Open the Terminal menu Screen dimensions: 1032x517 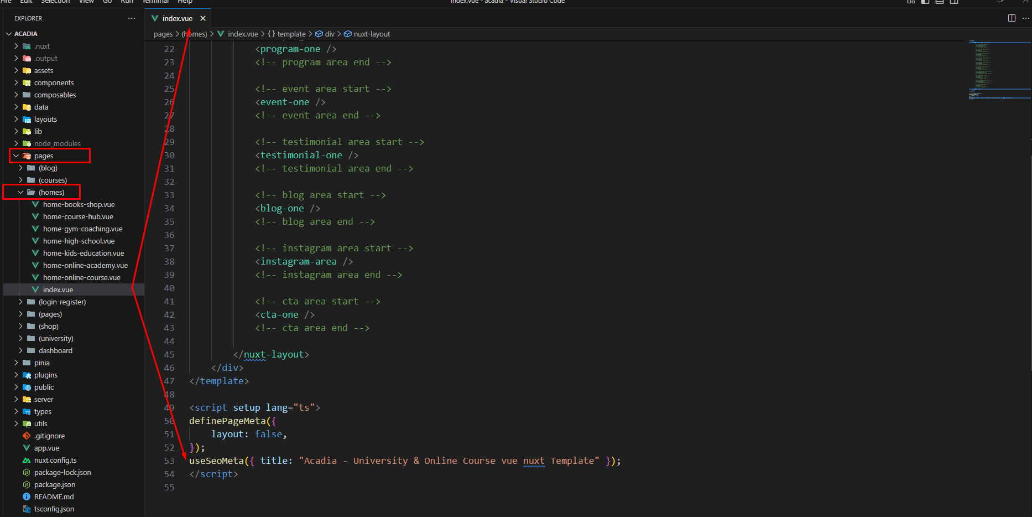coord(155,2)
